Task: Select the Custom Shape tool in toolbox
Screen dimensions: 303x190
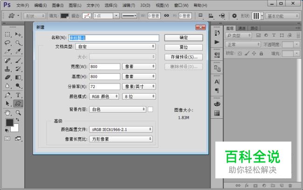Action: tap(18, 103)
